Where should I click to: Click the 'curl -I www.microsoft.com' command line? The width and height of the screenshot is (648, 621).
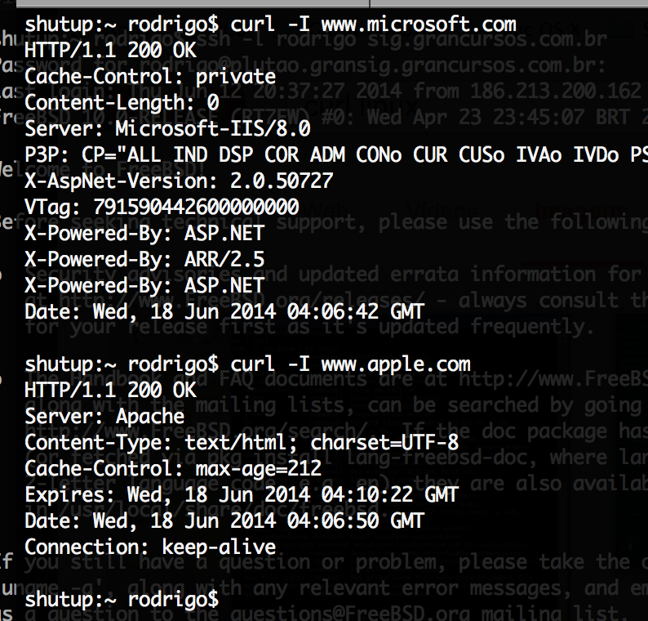[270, 25]
